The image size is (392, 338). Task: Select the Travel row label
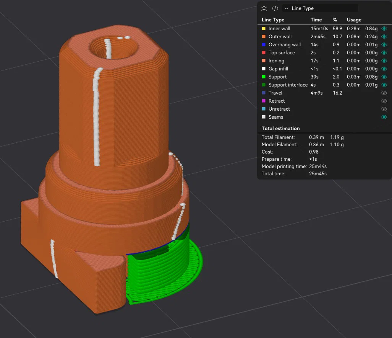[x=275, y=93]
